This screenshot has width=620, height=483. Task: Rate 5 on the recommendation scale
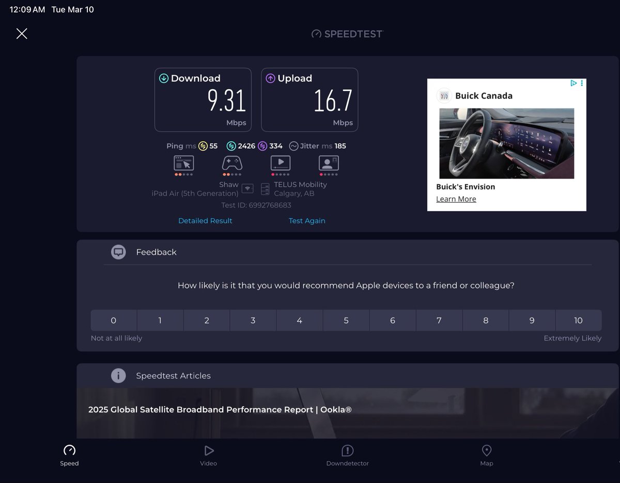pyautogui.click(x=346, y=320)
